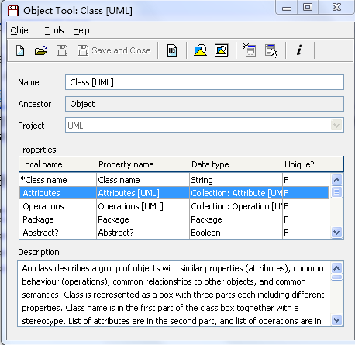The height and width of the screenshot is (345, 355).
Task: Click the Attributes [UML] property name cell
Action: (x=143, y=193)
